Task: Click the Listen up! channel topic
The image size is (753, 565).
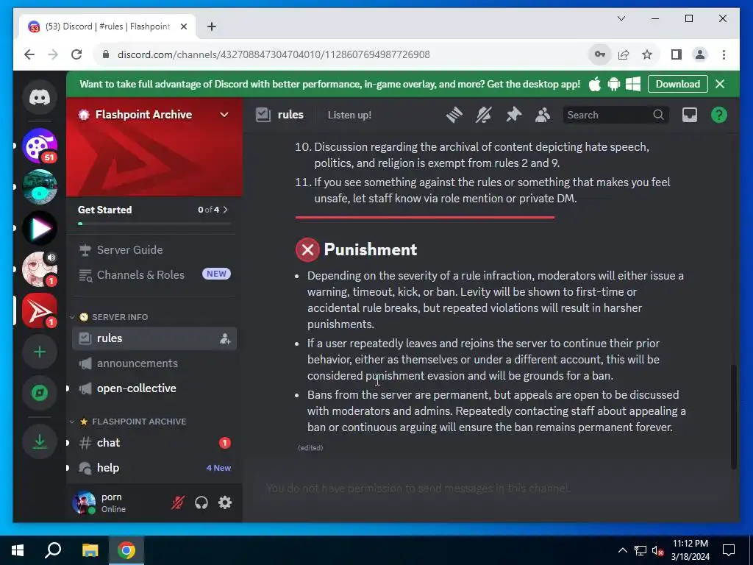Action: tap(349, 115)
